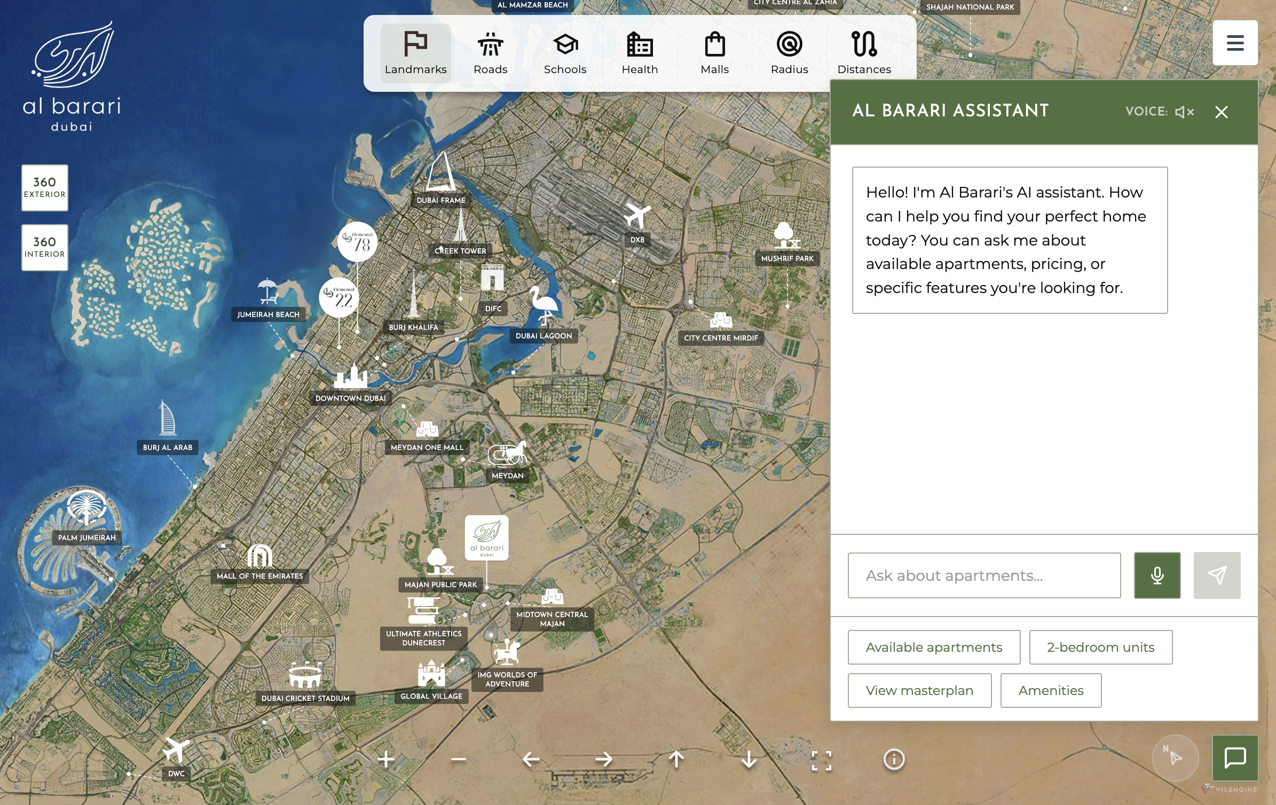Select the Dubai Lagoon flamingo icon
The image size is (1276, 805).
pyautogui.click(x=544, y=305)
